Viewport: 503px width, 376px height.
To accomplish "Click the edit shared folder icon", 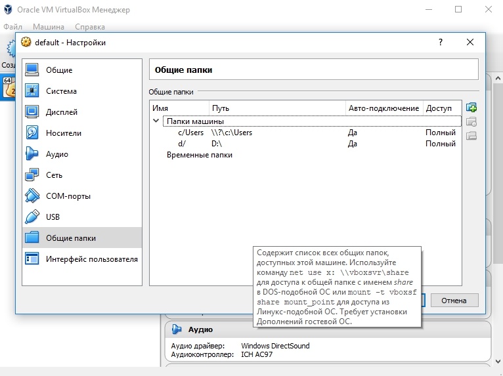I will 471,122.
